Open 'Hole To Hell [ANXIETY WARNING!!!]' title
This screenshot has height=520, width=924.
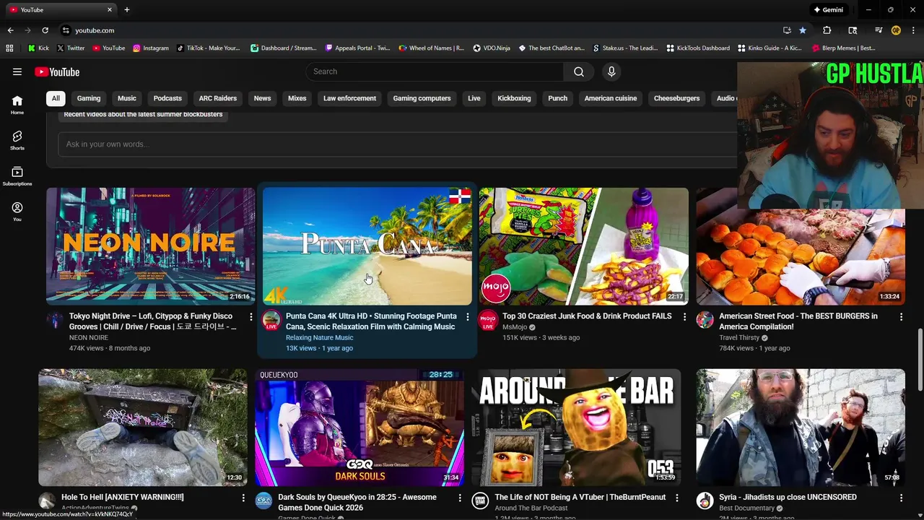(x=123, y=497)
